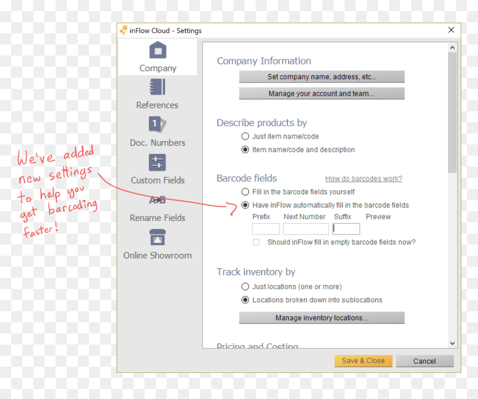The height and width of the screenshot is (399, 478).
Task: Click the barcode Prefix input field
Action: click(x=266, y=229)
